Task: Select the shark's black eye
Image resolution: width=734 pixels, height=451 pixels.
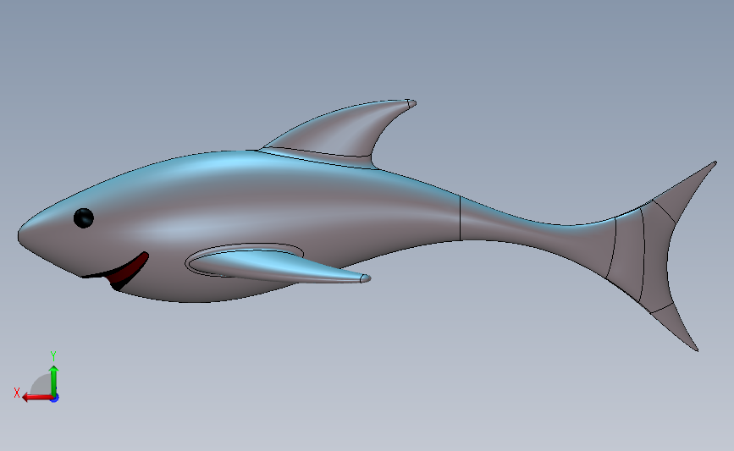Action: pyautogui.click(x=84, y=218)
